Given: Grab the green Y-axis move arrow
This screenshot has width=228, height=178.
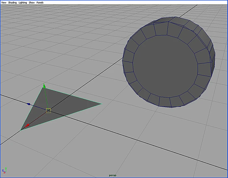Looking at the screenshot, I should click(44, 86).
